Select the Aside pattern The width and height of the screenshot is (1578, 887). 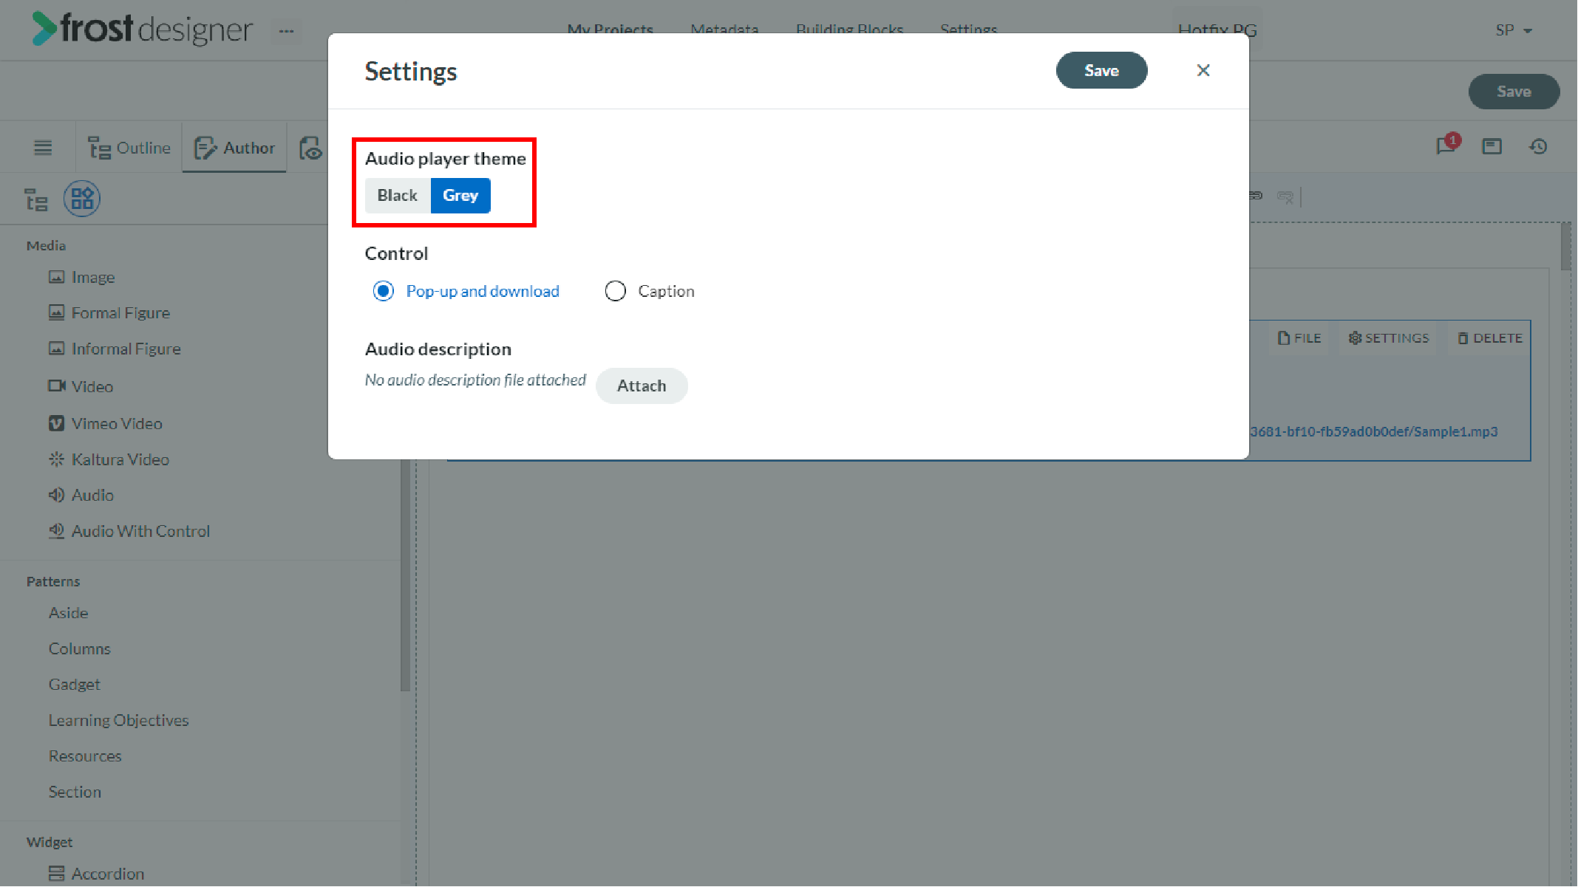[x=68, y=613]
